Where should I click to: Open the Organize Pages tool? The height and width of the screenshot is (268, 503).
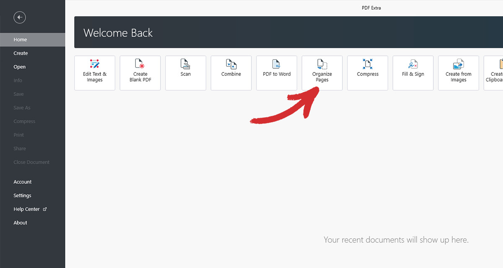pyautogui.click(x=322, y=73)
